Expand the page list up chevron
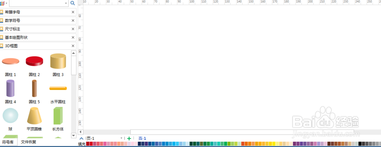The width and height of the screenshot is (381, 147). [x=82, y=139]
